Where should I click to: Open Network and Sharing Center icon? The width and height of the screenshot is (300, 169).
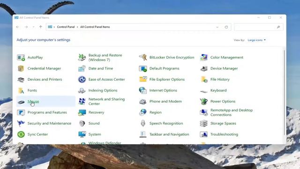[82, 101]
